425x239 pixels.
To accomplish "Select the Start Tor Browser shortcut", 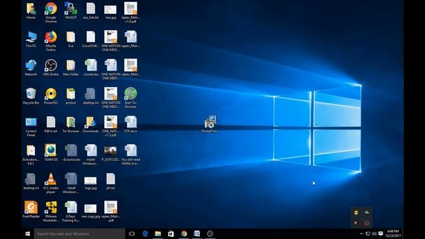I will tap(131, 98).
